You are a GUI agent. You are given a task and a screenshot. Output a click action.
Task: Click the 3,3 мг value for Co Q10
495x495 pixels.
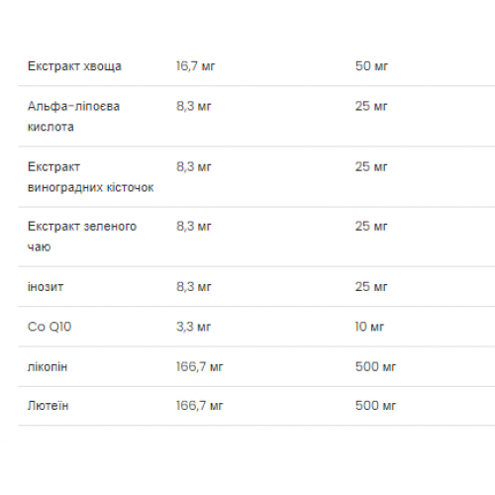(193, 327)
